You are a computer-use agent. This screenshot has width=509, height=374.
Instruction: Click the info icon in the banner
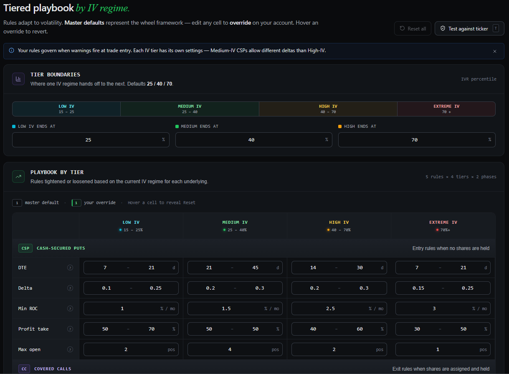pos(11,51)
